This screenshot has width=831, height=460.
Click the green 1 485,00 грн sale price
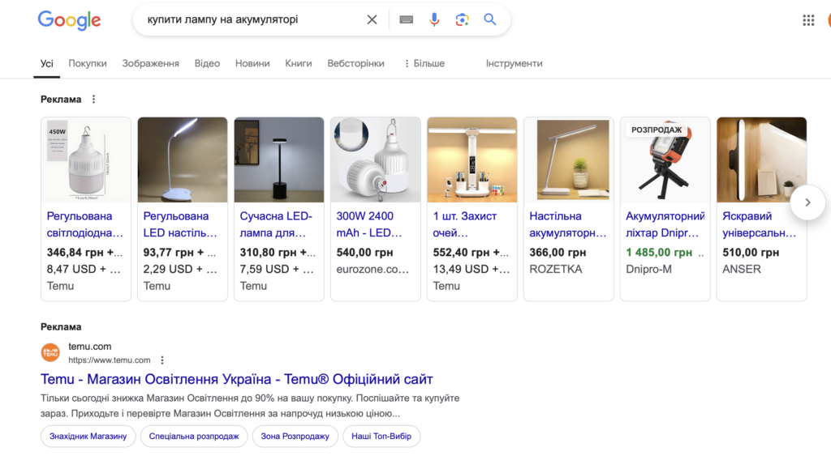659,253
